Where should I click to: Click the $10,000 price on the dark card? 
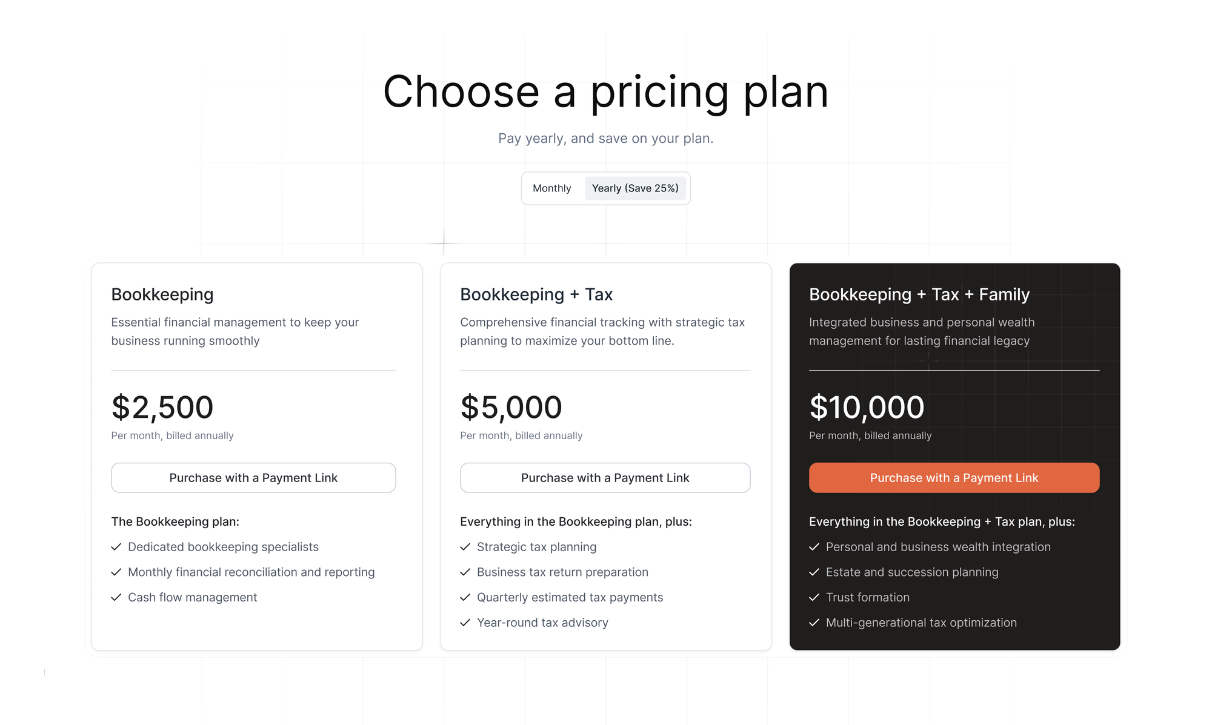867,407
